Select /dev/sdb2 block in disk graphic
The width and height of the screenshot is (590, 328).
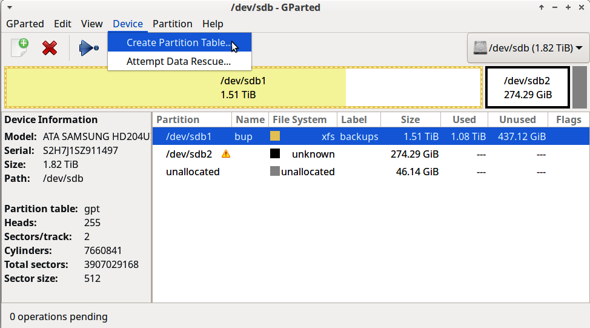point(528,88)
